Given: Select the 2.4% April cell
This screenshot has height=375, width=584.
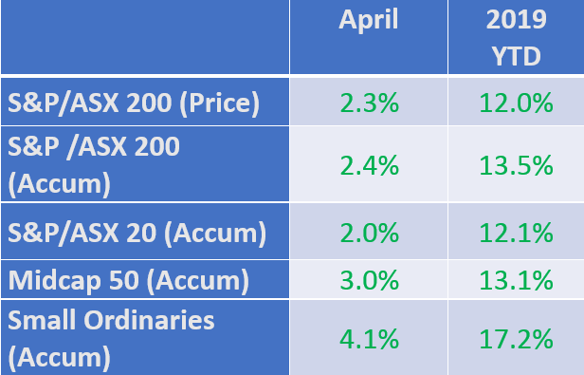Looking at the screenshot, I should 369,164.
